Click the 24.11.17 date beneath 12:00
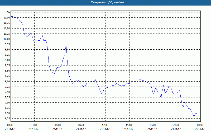Screen dimensions: 211x132 pyautogui.click(x=105, y=129)
